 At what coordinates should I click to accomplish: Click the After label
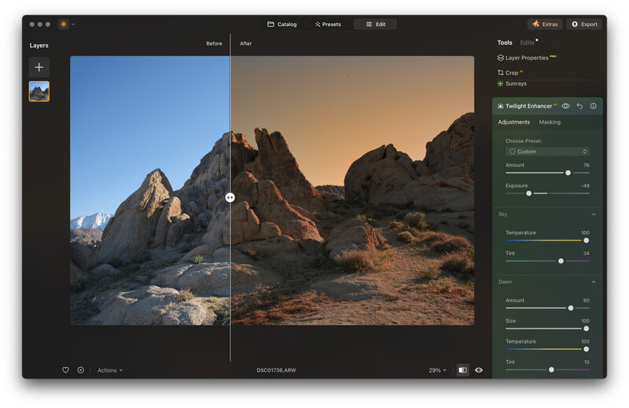[245, 43]
